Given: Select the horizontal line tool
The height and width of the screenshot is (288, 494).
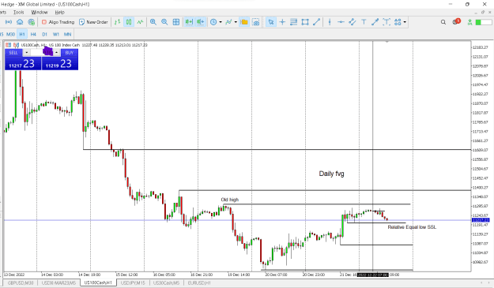Looking at the screenshot, I should pyautogui.click(x=341, y=22).
